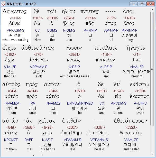Select the Greek word ἤγαγον

(x=136, y=48)
